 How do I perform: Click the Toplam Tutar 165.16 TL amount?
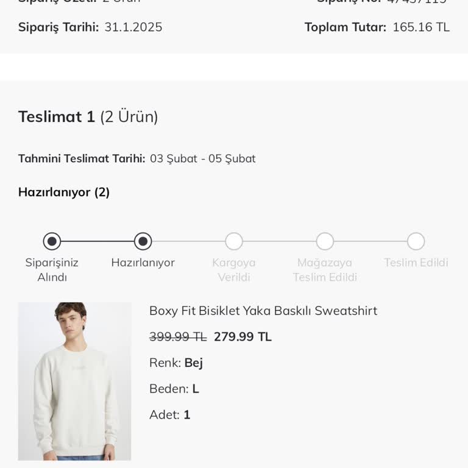coord(420,27)
